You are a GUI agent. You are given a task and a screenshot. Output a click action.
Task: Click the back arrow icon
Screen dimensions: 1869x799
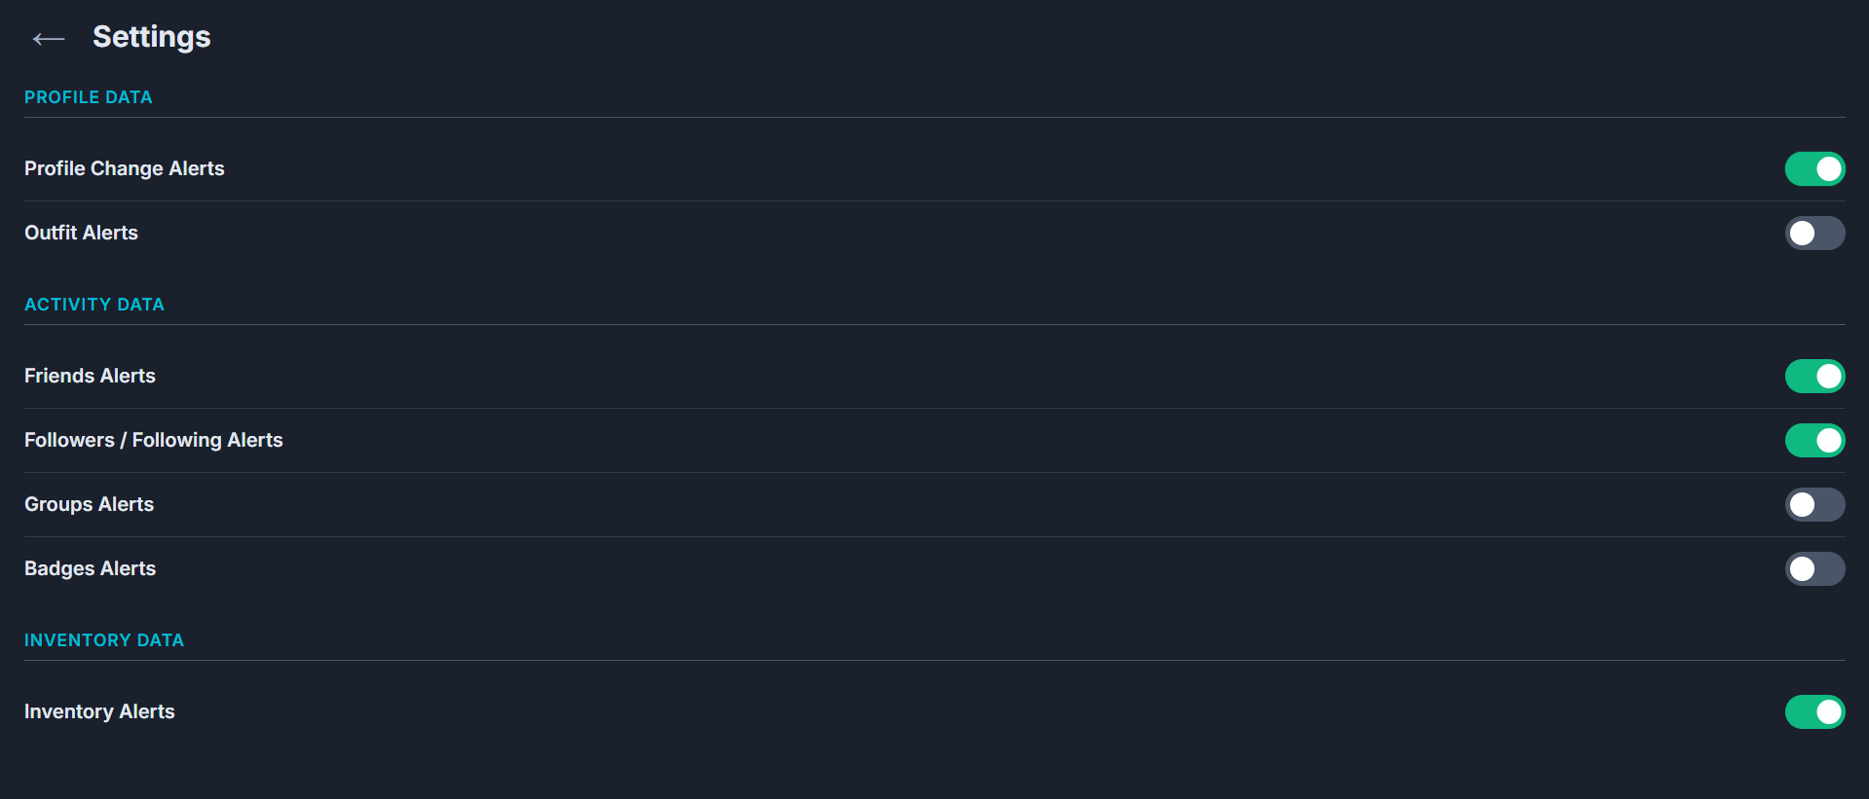point(48,38)
